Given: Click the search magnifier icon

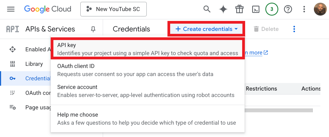Looking at the screenshot, I should click(x=207, y=9).
